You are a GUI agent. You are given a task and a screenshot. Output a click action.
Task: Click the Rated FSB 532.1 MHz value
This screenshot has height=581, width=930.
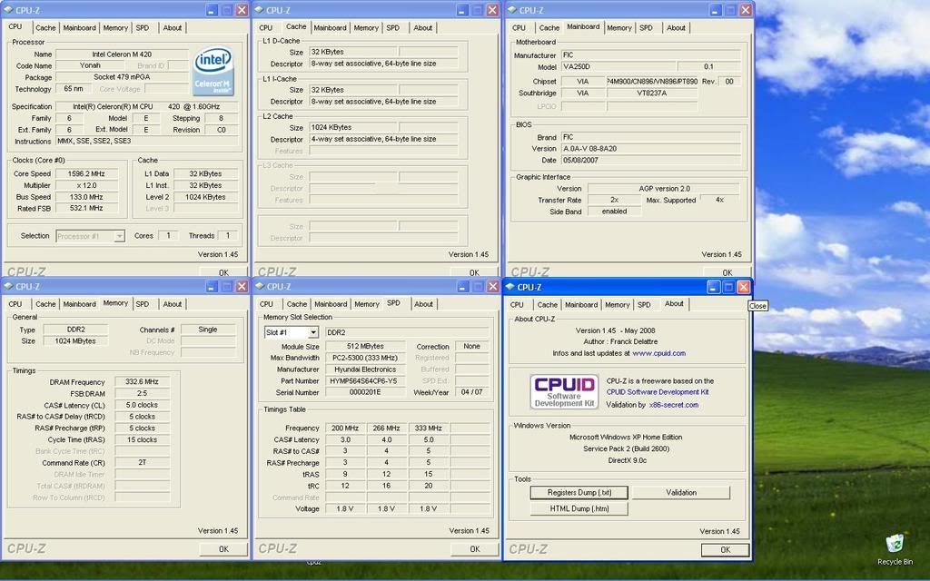[x=86, y=208]
